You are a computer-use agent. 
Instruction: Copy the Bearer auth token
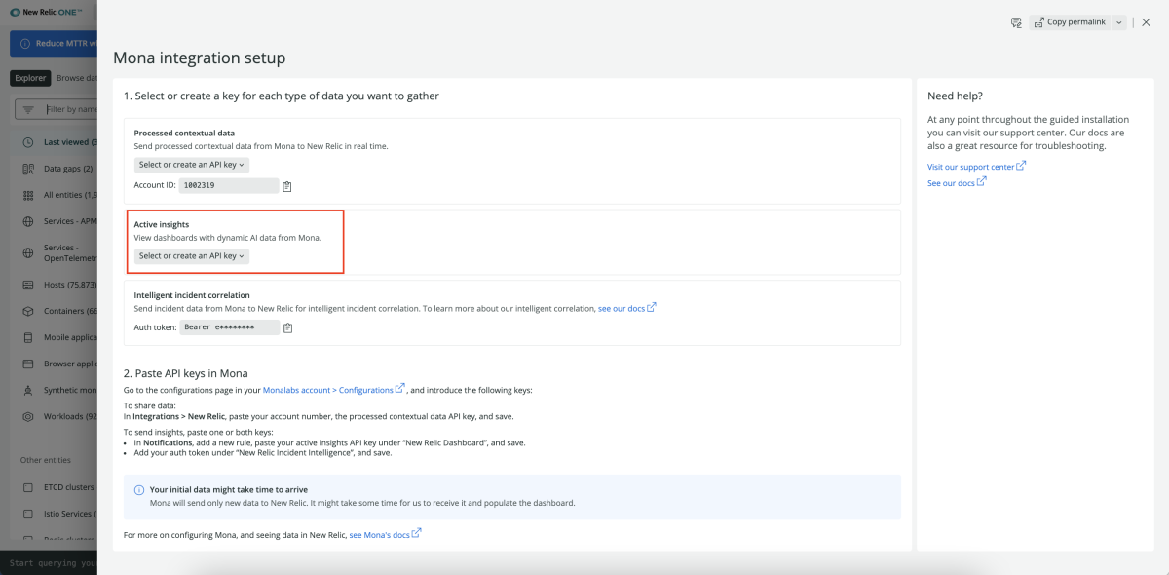[287, 328]
